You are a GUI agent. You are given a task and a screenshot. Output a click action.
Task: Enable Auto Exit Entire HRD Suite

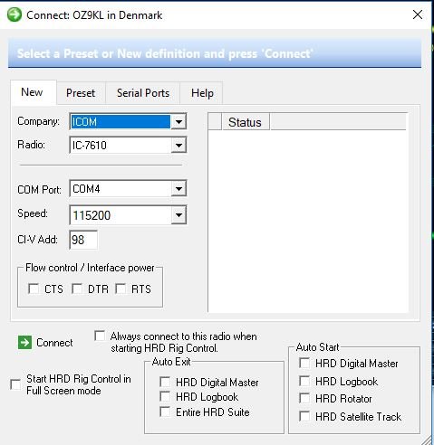tap(165, 412)
